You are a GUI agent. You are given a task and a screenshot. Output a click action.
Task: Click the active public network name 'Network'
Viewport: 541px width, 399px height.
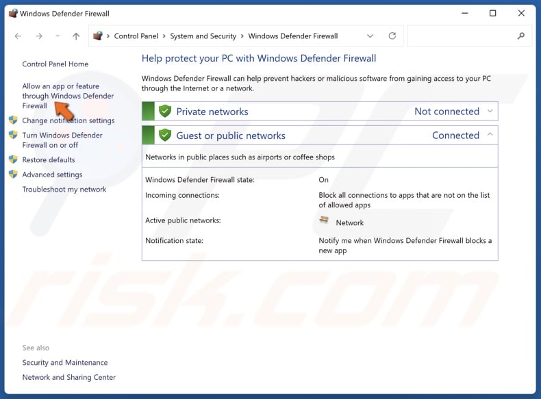[x=350, y=223]
